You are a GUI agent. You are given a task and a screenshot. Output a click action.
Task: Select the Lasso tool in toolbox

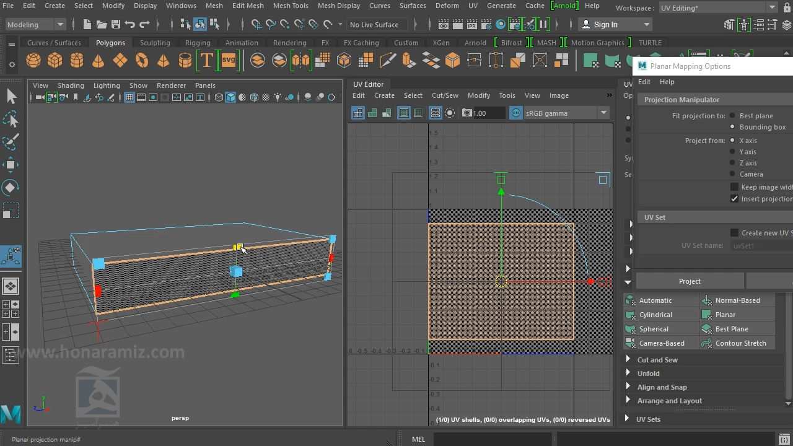11,119
